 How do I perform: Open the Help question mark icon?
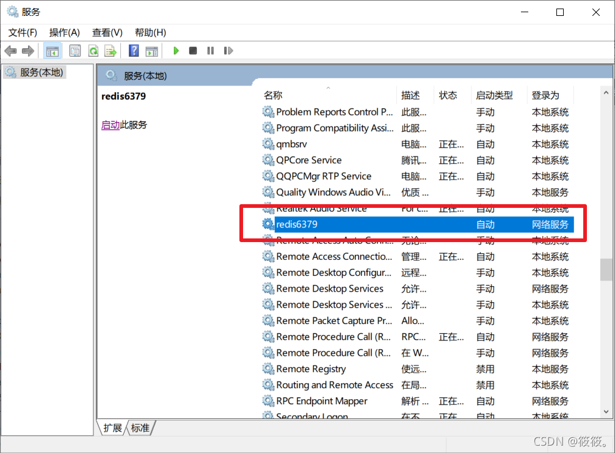click(134, 51)
